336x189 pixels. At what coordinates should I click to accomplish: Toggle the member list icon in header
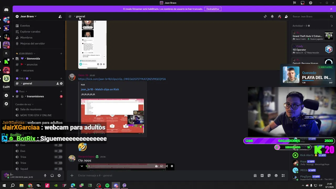pos(286,16)
